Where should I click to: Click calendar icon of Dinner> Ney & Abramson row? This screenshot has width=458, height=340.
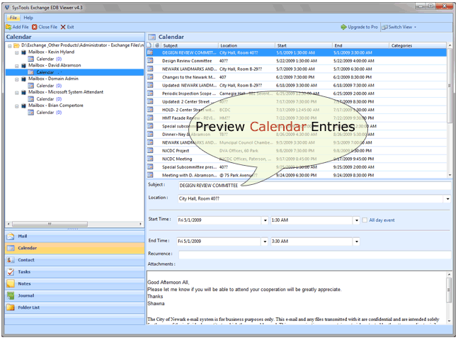pyautogui.click(x=150, y=134)
